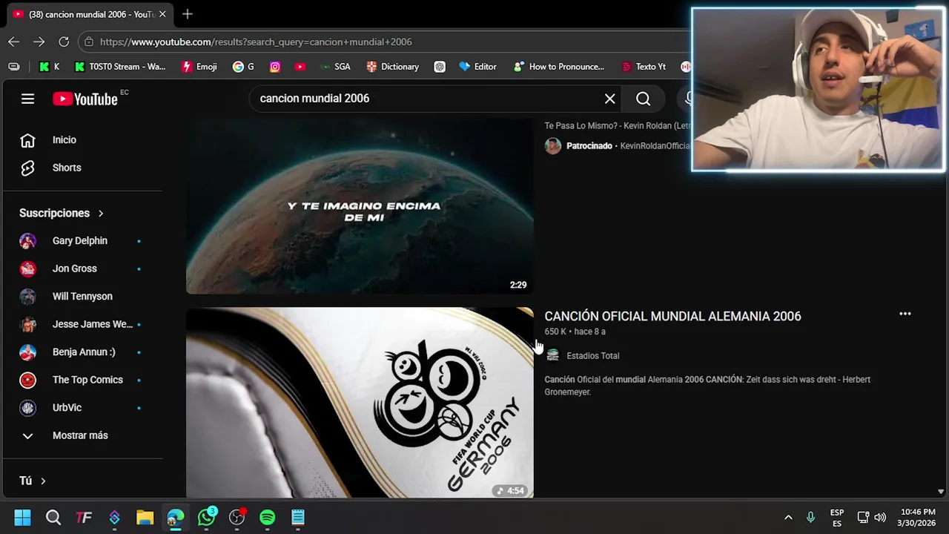Expand the Tú section
949x534 pixels.
33,481
